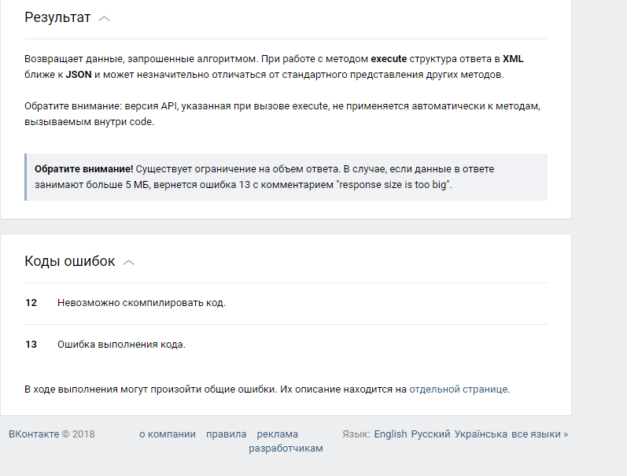Click the Ошибка выполнения кода description

122,345
